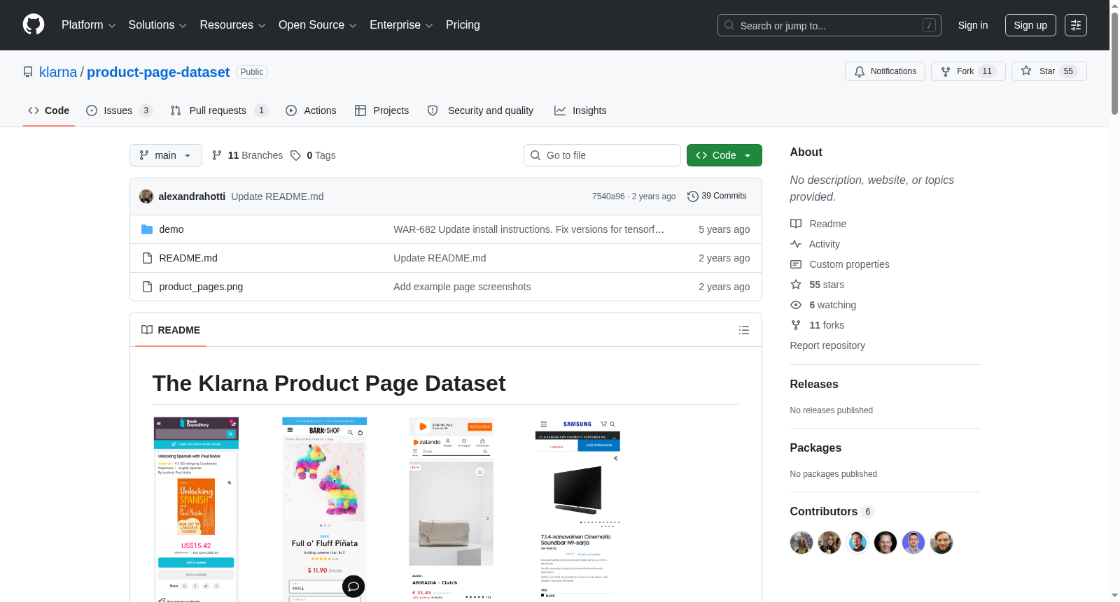Select the third contributor avatar

pos(857,543)
